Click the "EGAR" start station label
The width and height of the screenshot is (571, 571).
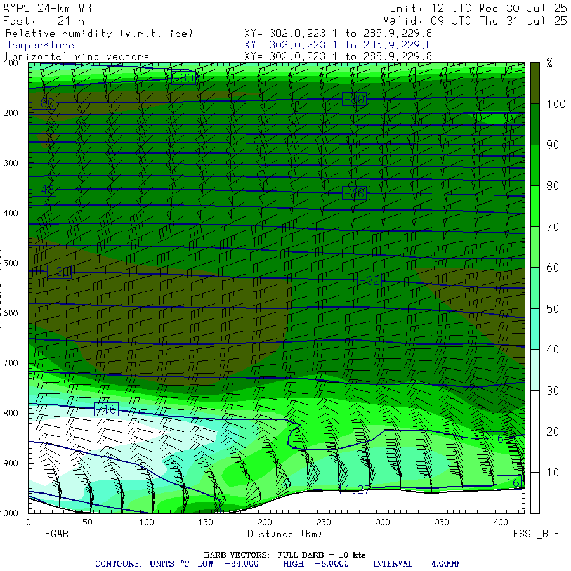(56, 534)
